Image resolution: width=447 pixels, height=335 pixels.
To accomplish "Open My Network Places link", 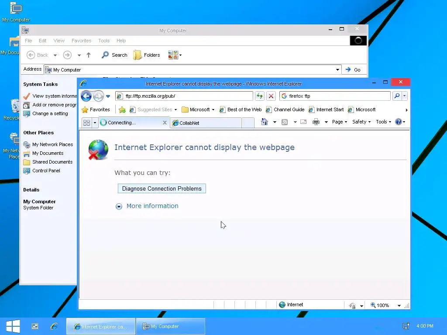I will 48,144.
